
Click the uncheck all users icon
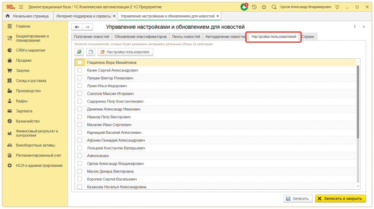click(x=91, y=52)
